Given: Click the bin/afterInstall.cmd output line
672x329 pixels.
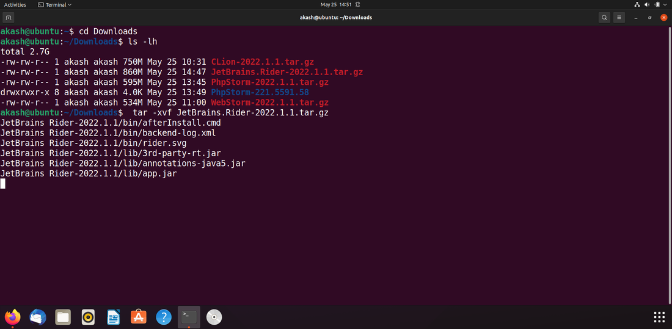Looking at the screenshot, I should (x=111, y=123).
